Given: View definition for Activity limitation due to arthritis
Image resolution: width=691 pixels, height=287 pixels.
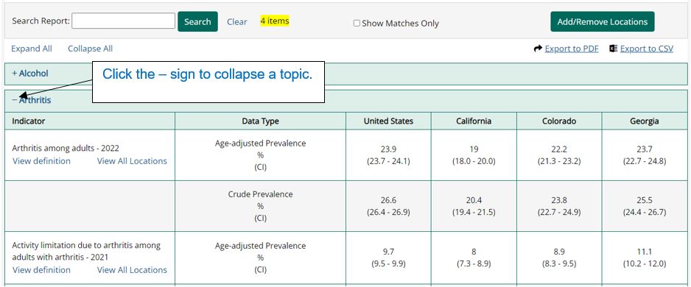Looking at the screenshot, I should (41, 270).
